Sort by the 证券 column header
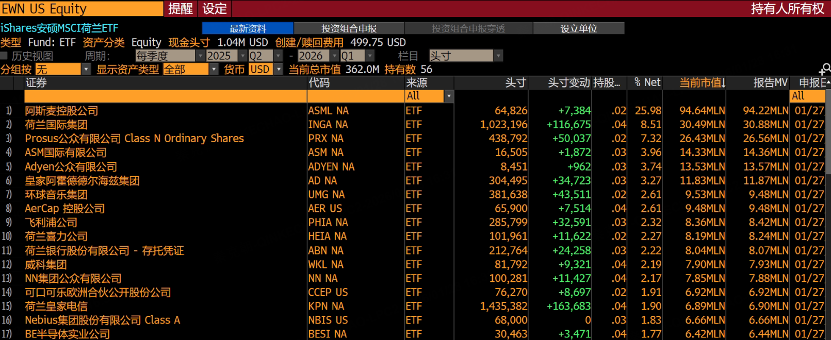 165,83
